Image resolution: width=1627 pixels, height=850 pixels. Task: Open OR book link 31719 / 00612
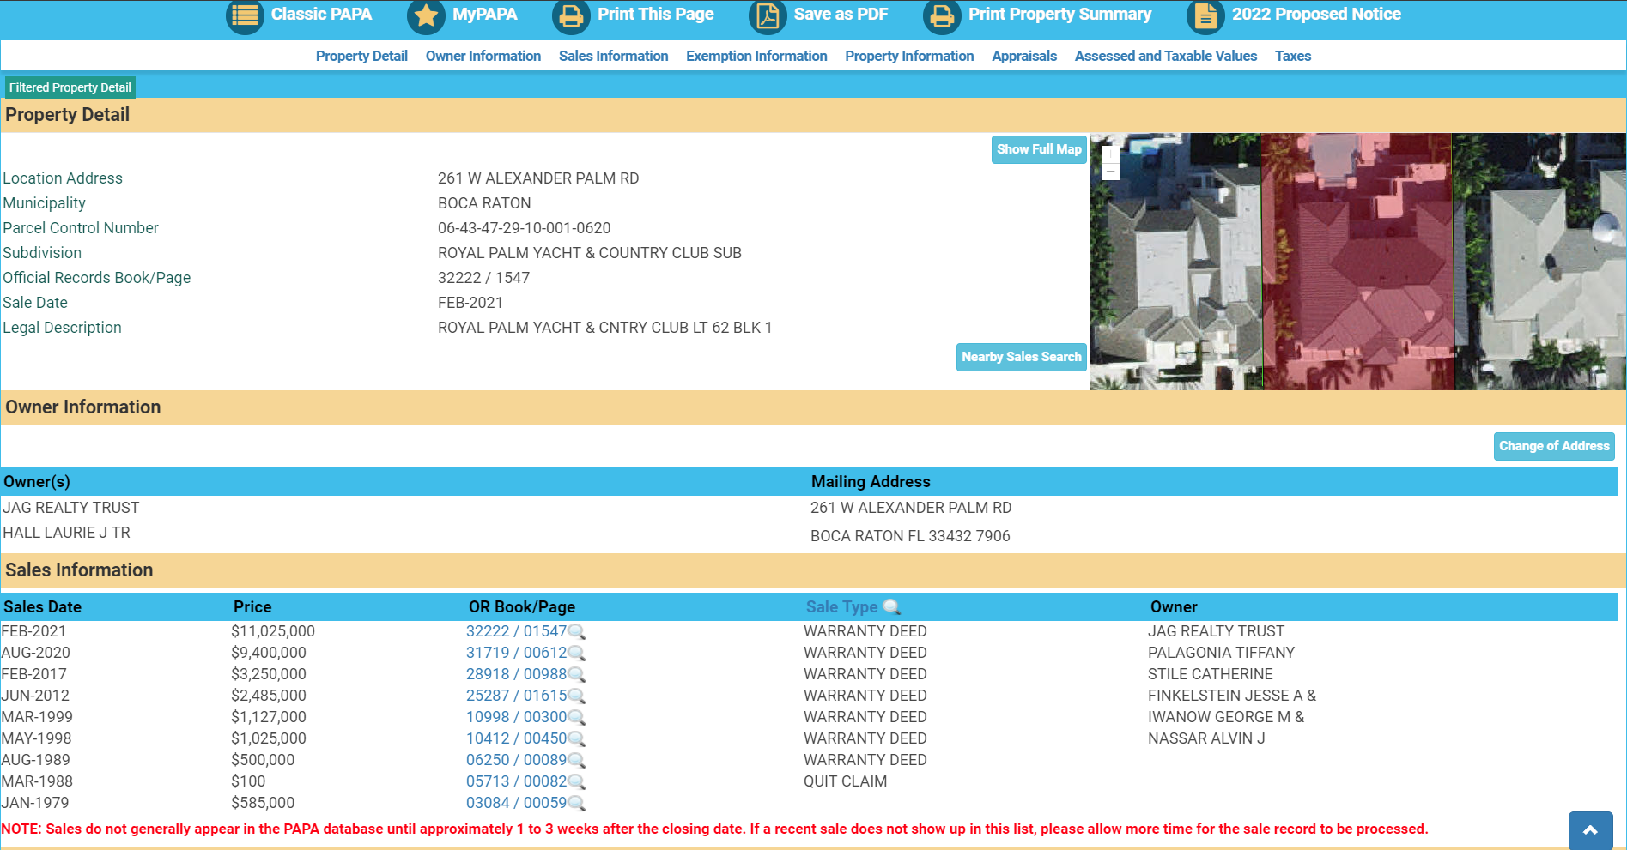(x=516, y=653)
